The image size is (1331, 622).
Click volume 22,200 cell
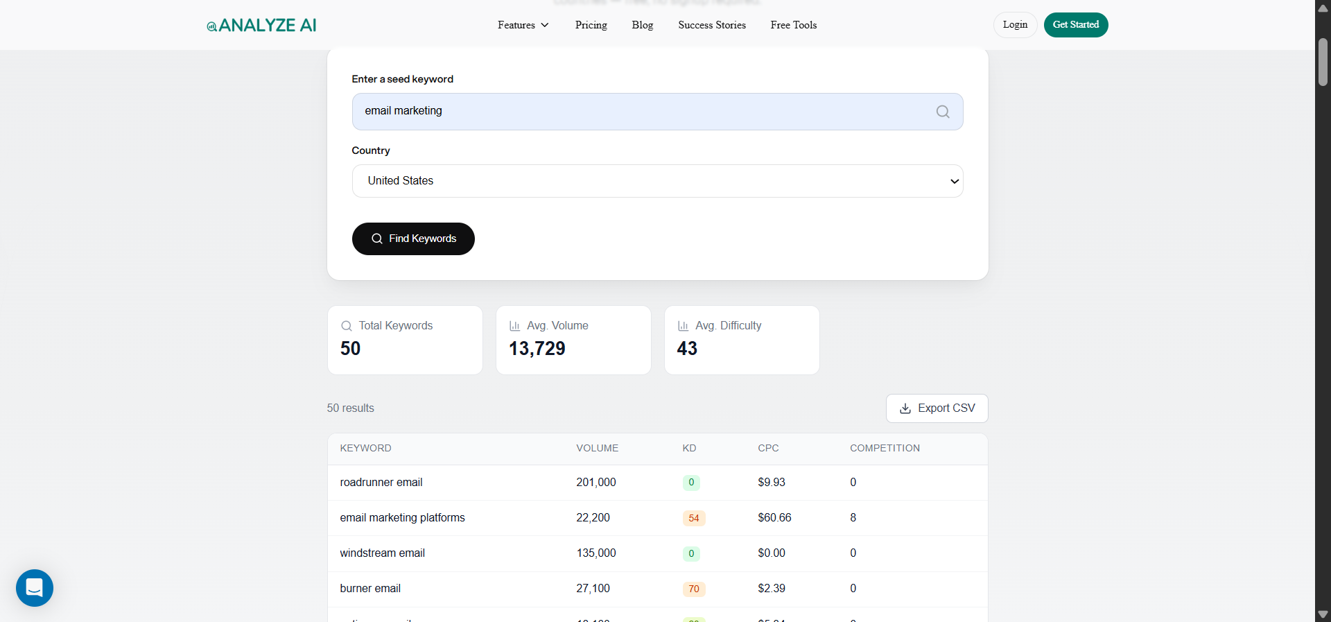tap(593, 518)
